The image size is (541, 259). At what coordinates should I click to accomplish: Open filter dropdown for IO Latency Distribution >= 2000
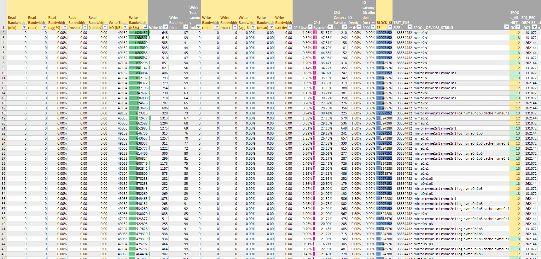pos(373,27)
